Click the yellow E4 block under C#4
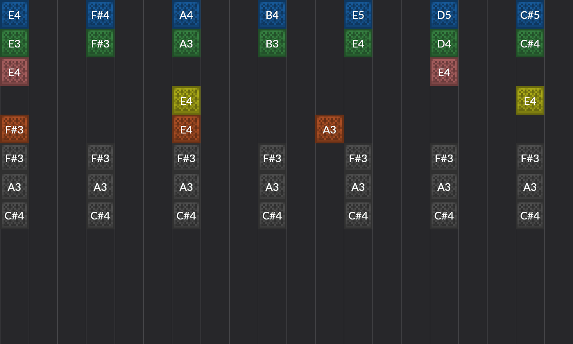 530,100
